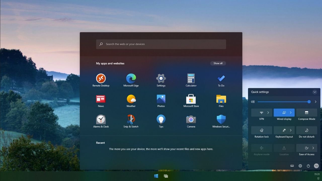Image resolution: width=322 pixels, height=181 pixels.
Task: Open power options in Quick settings
Action: click(308, 166)
